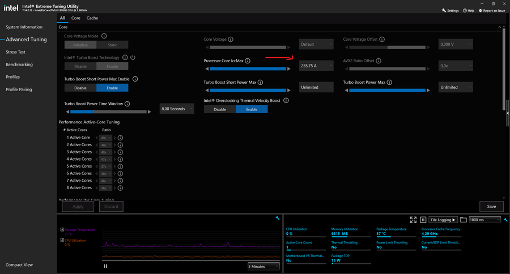
Task: Click the Apply button
Action: [78, 207]
